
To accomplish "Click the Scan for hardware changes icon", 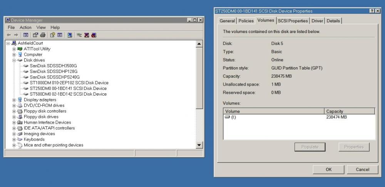I will [x=69, y=35].
